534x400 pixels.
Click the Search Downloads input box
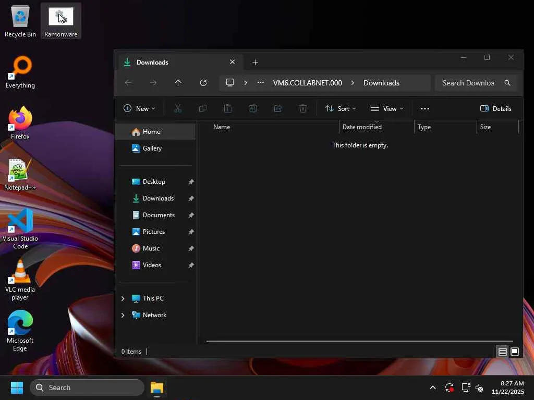pos(468,83)
